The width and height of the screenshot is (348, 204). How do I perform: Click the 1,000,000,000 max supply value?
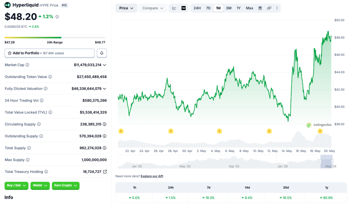pyautogui.click(x=94, y=160)
